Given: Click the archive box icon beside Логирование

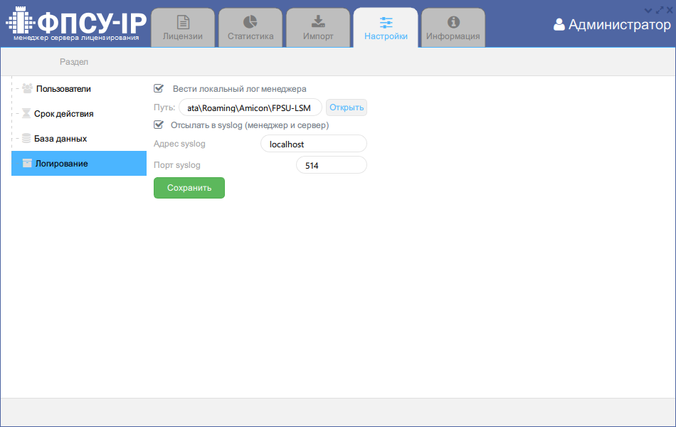Looking at the screenshot, I should click(27, 164).
